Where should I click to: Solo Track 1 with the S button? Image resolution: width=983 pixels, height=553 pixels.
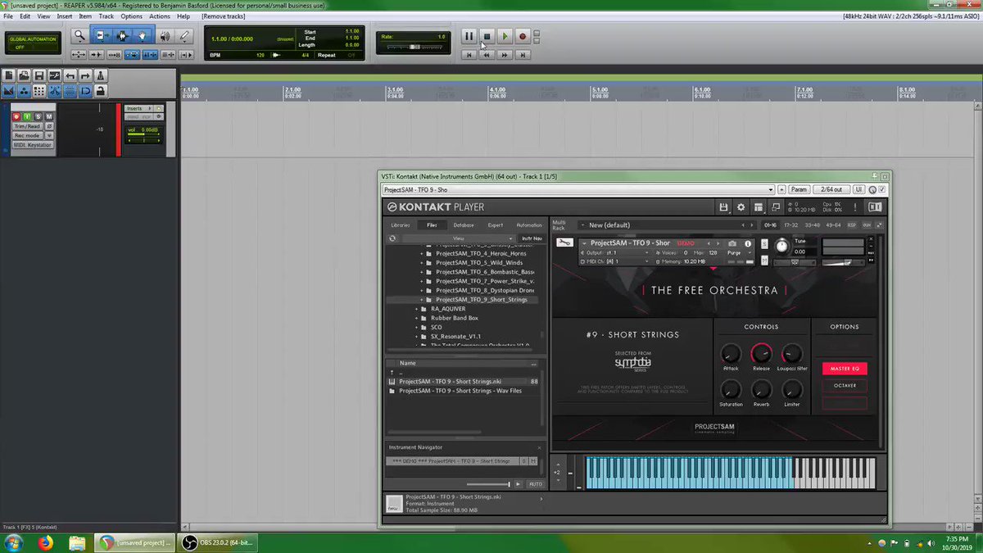click(38, 117)
